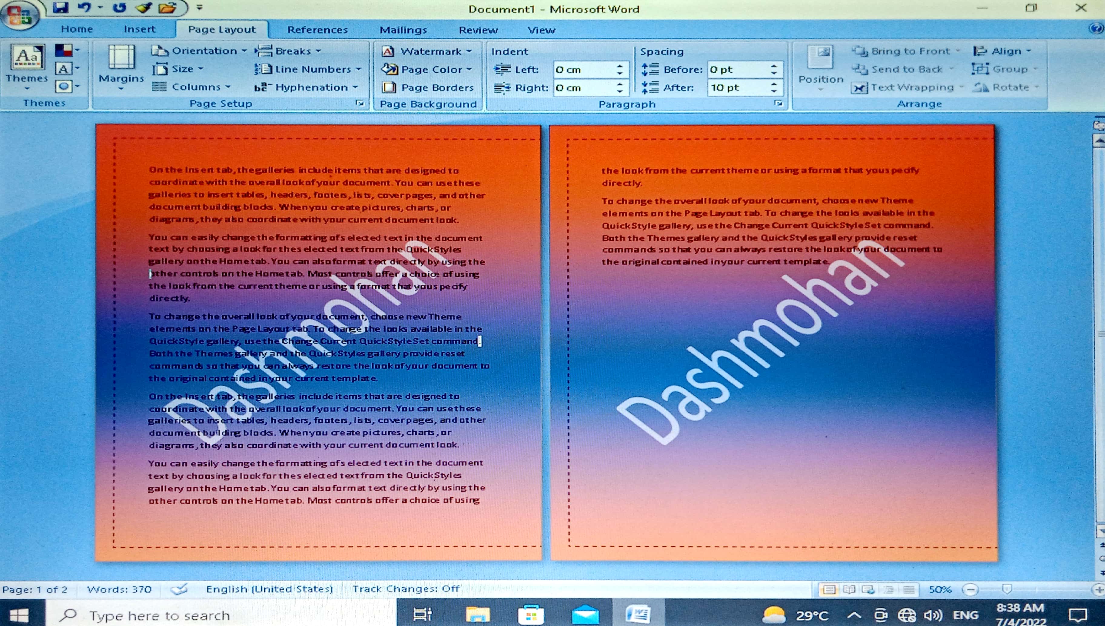
Task: Click the Page Borders icon
Action: 389,88
